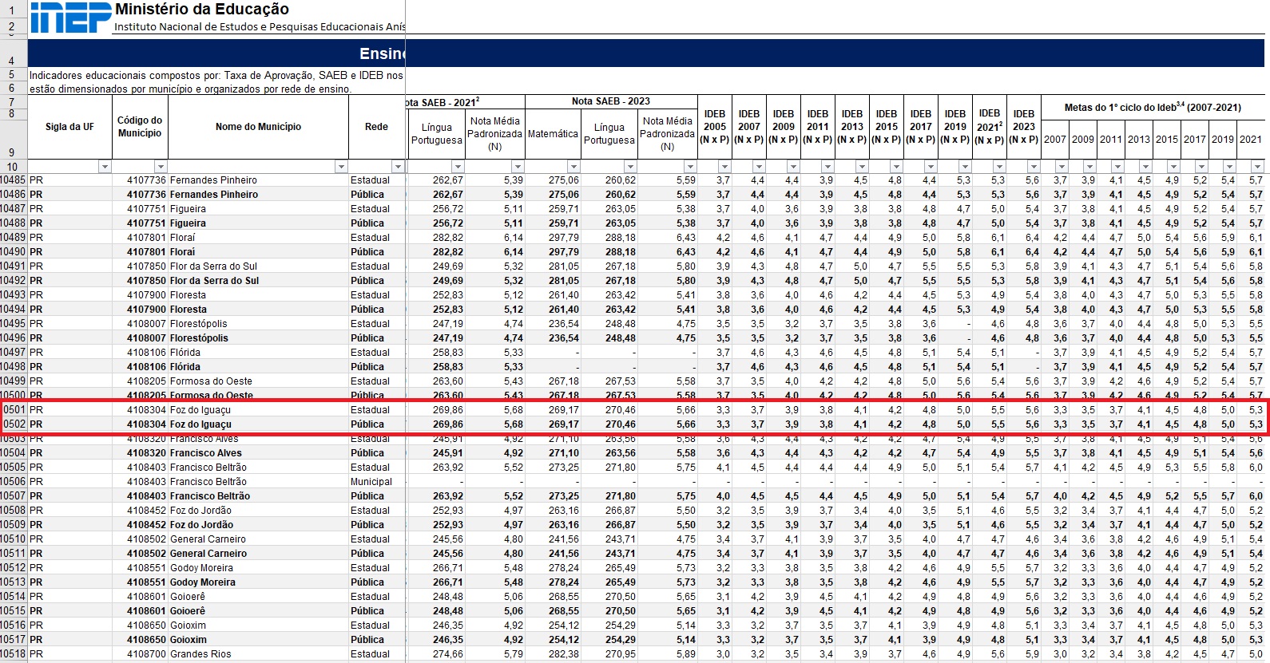Expand the Nome do Município filter dropdown
1270x663 pixels.
coord(341,167)
